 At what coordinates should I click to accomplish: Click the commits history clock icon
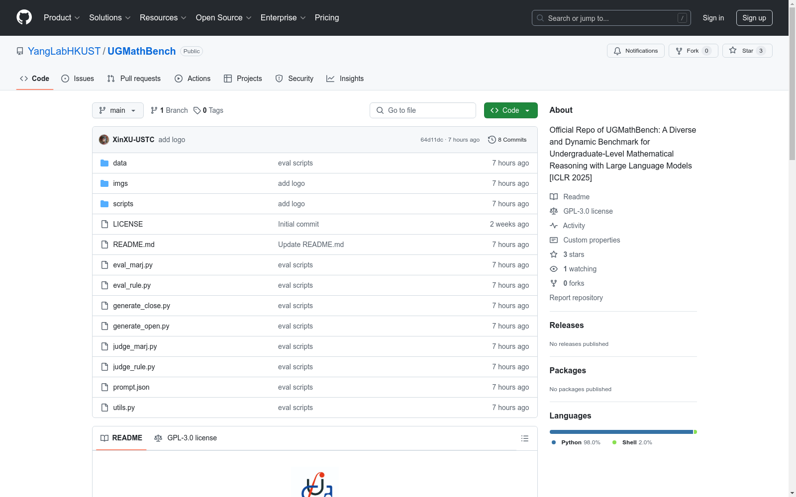tap(492, 140)
